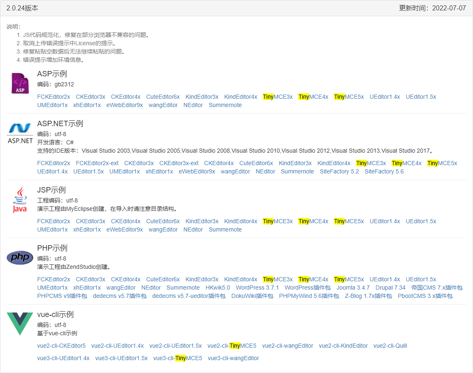Open CuteEditor6x link in JSP section
The width and height of the screenshot is (473, 373).
[x=163, y=221]
